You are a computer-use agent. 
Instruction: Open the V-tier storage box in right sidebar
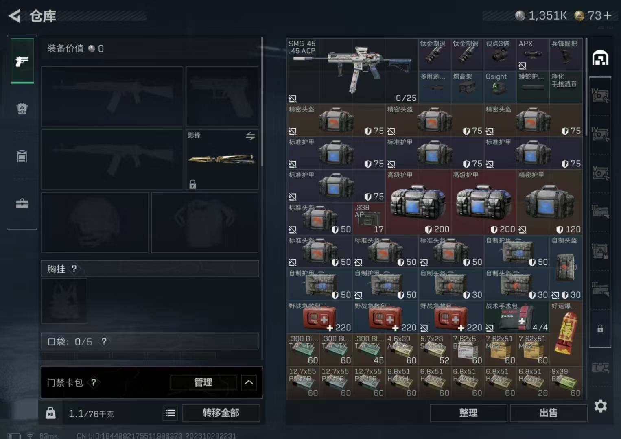600,173
